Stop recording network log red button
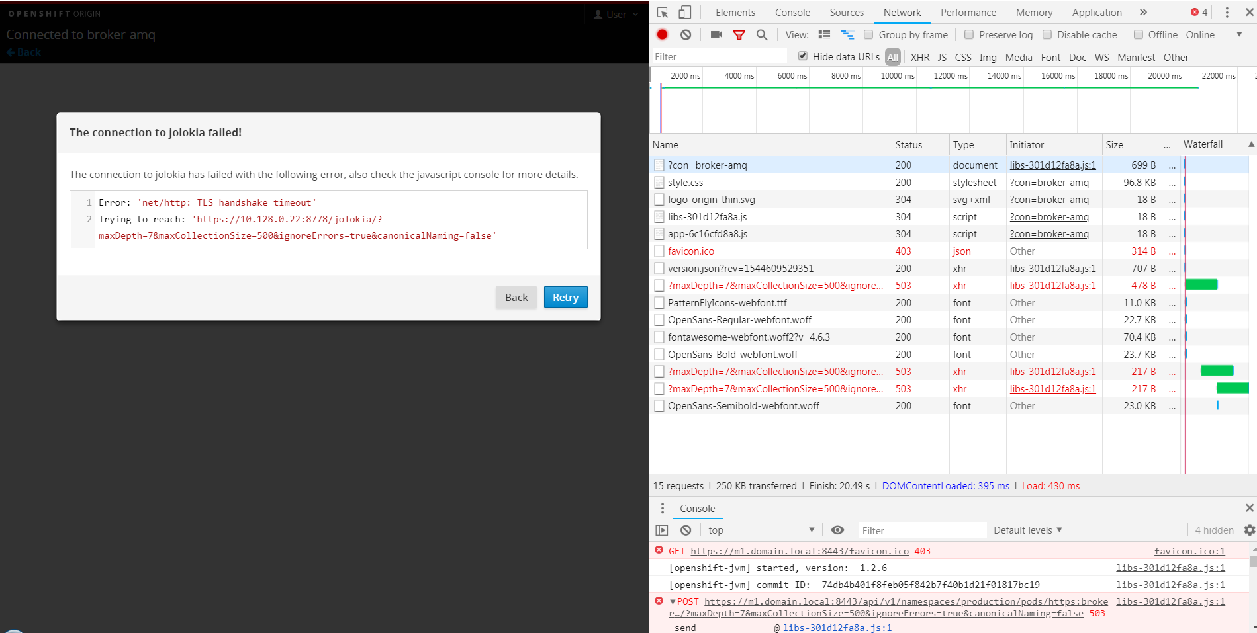Viewport: 1257px width, 633px height. click(x=661, y=34)
